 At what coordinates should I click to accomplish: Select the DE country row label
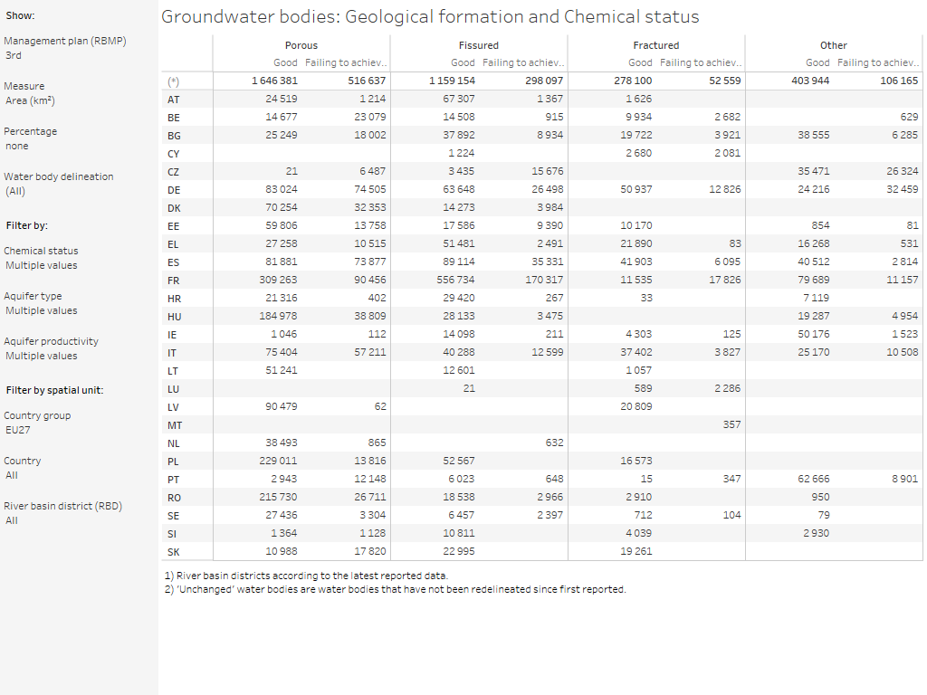(174, 190)
